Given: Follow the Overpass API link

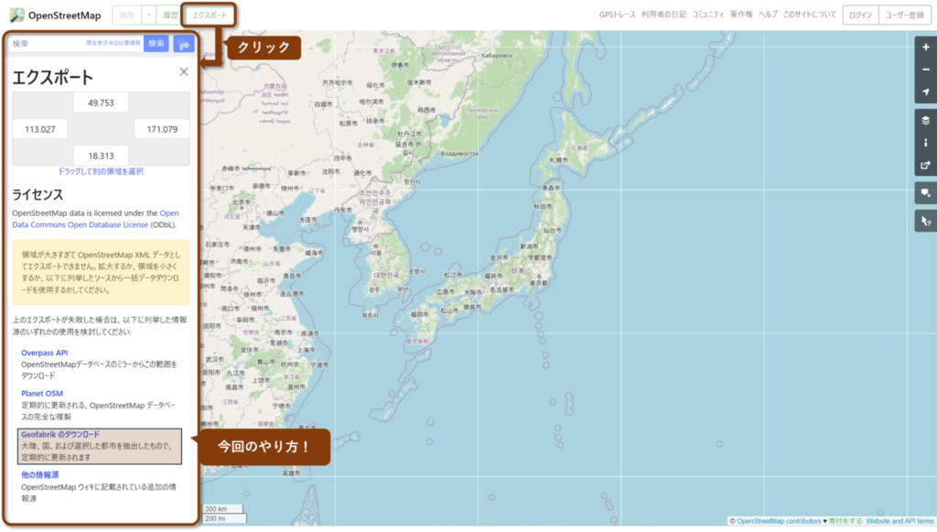Looking at the screenshot, I should pos(45,353).
